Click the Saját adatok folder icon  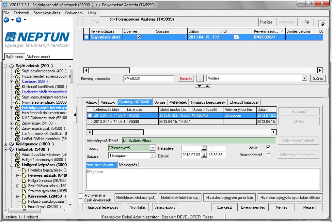(11, 66)
